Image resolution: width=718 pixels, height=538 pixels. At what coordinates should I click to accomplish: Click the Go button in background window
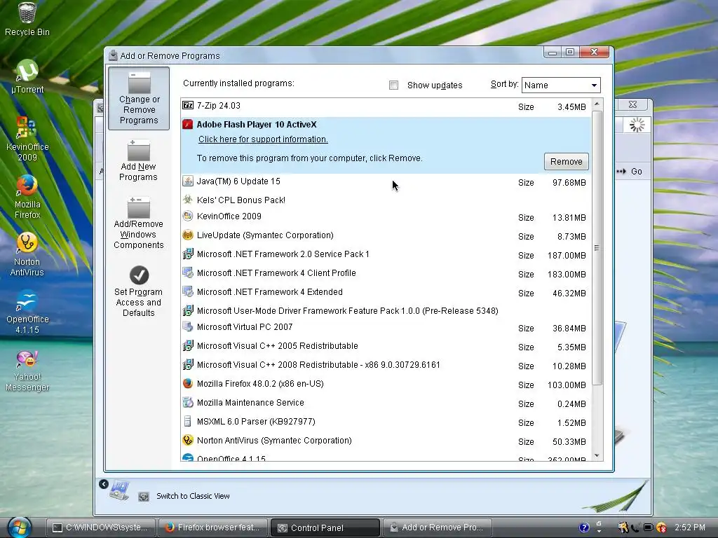click(630, 172)
